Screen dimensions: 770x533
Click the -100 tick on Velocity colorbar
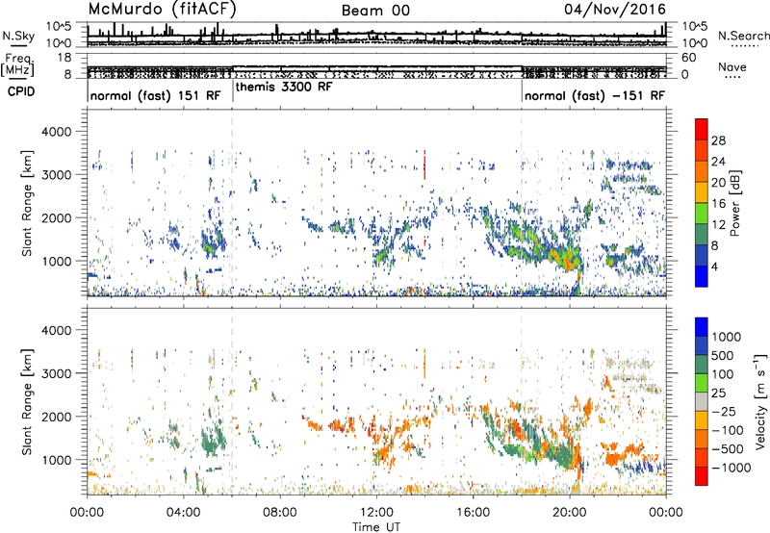click(x=728, y=430)
